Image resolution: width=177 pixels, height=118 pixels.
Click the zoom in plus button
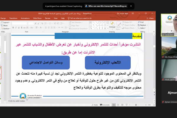(146, 105)
